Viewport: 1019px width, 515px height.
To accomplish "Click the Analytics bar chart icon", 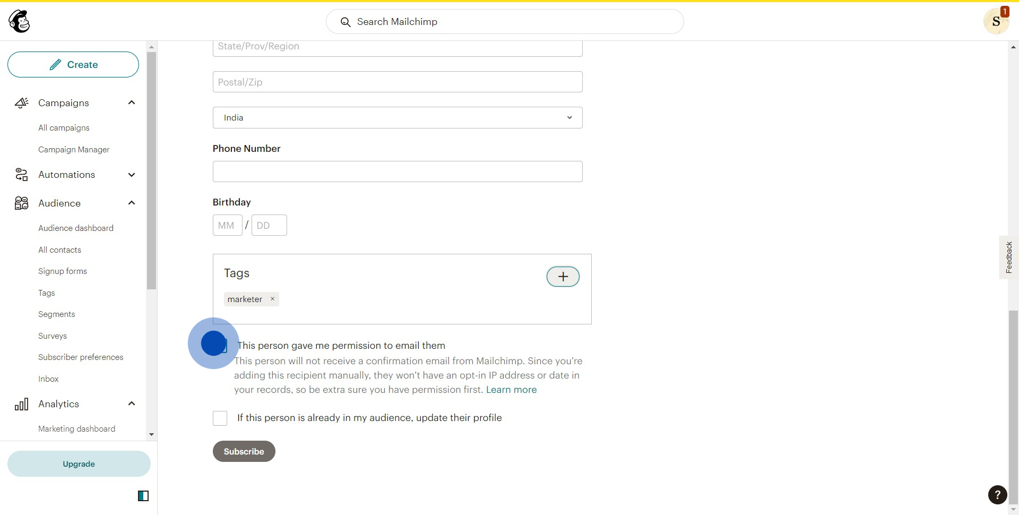I will (x=21, y=405).
